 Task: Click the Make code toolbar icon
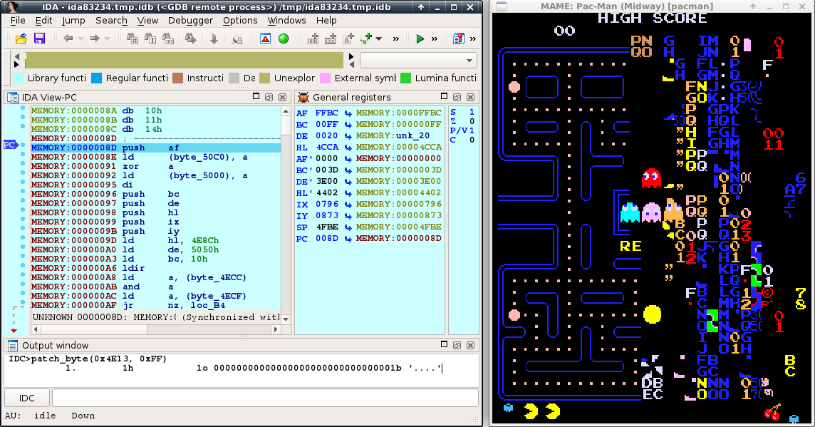pyautogui.click(x=312, y=38)
